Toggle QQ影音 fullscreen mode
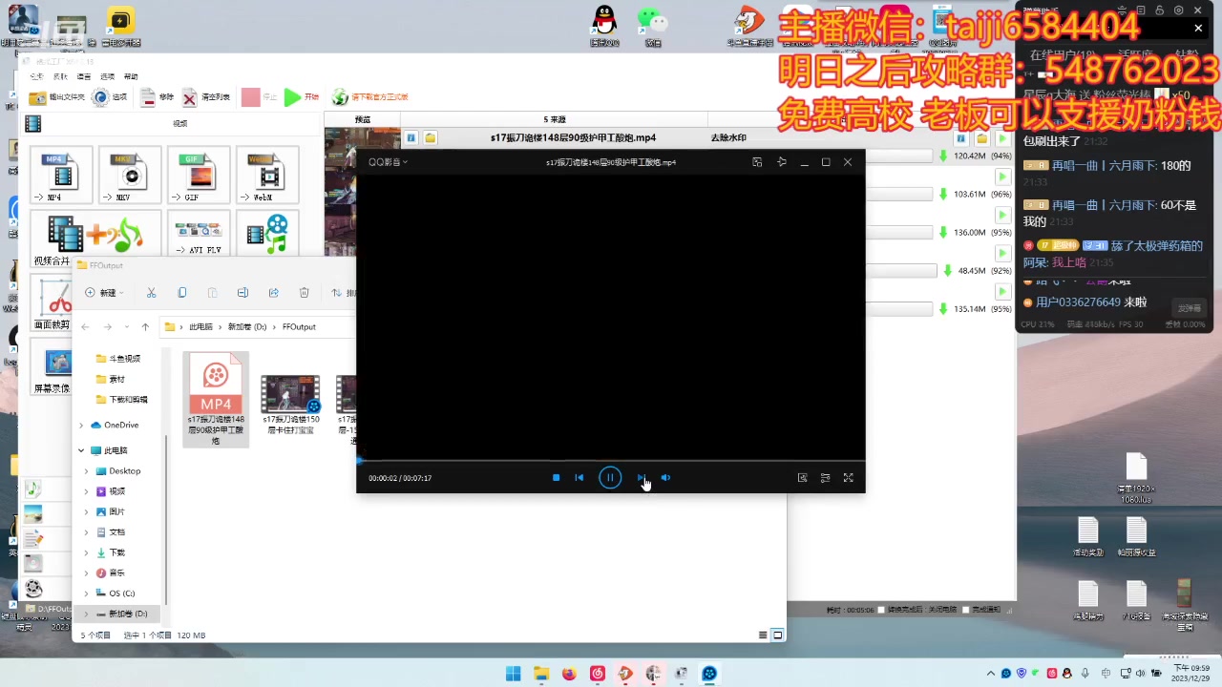Image resolution: width=1222 pixels, height=687 pixels. coord(848,477)
